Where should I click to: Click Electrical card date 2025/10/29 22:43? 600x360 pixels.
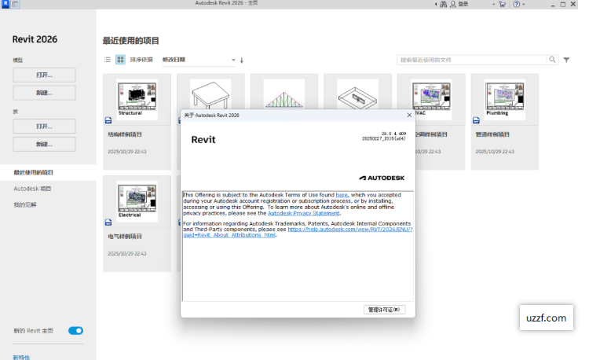tap(127, 254)
